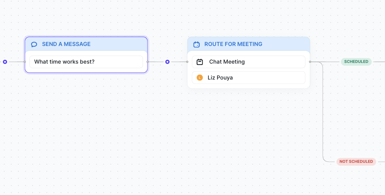The height and width of the screenshot is (195, 385).
Task: Click the calendar icon beside Chat Meeting
Action: pyautogui.click(x=200, y=62)
